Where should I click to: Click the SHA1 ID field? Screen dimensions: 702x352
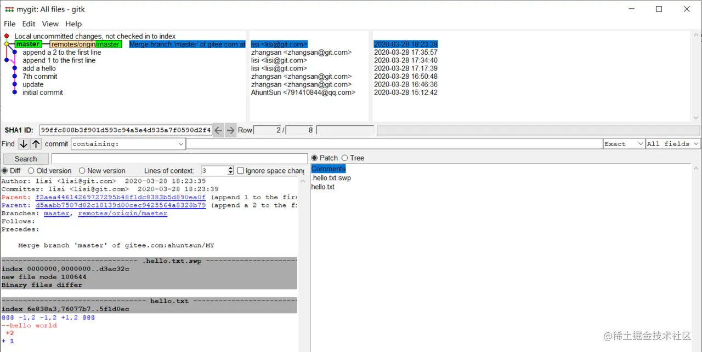tap(126, 130)
